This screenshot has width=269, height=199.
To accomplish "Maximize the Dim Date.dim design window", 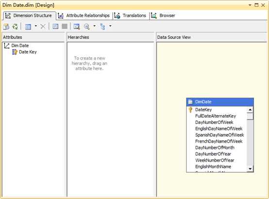I will [x=256, y=5].
